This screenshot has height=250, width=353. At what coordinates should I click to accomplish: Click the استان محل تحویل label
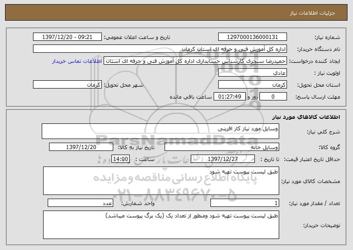coord(319,85)
